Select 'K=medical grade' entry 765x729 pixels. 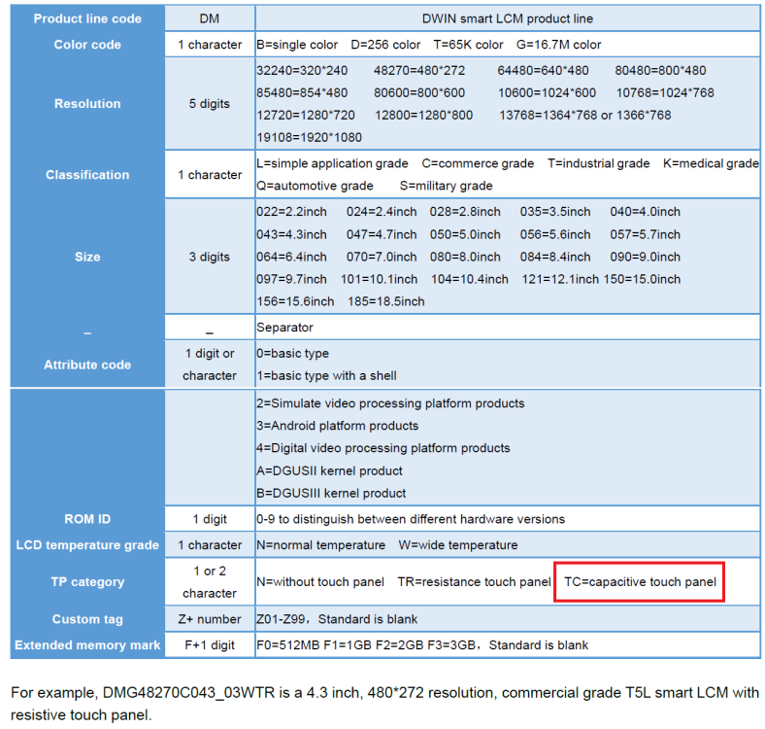point(711,163)
